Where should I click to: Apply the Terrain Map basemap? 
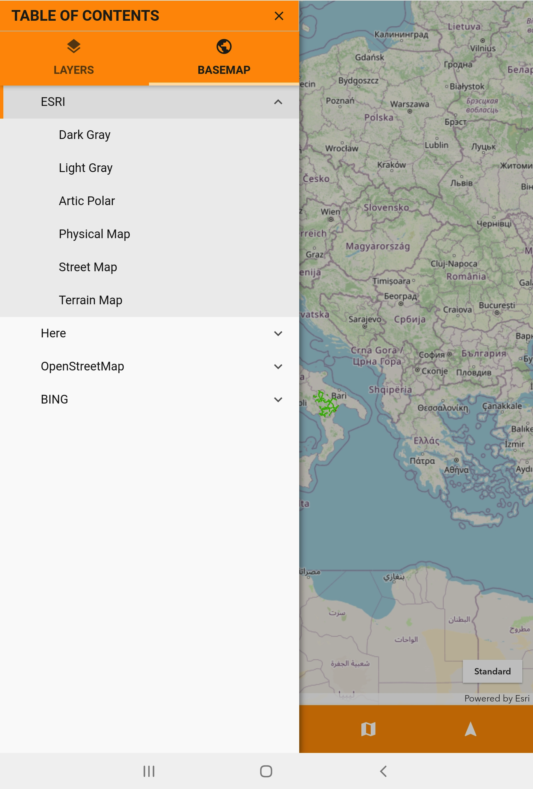coord(149,300)
